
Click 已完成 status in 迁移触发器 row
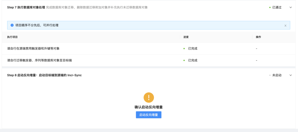pyautogui.click(x=193, y=60)
